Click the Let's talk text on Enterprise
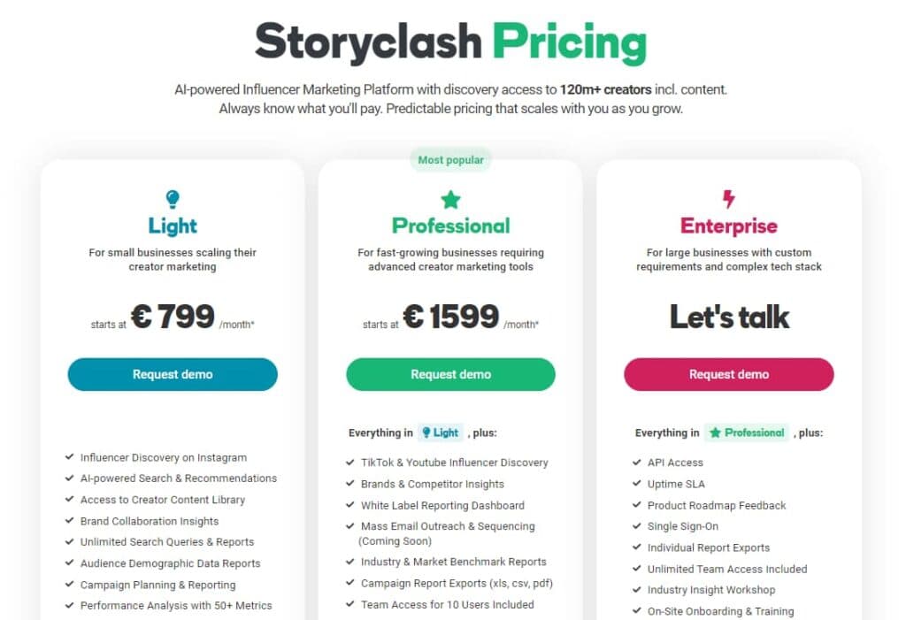Screen dimensions: 906x620 coord(728,317)
